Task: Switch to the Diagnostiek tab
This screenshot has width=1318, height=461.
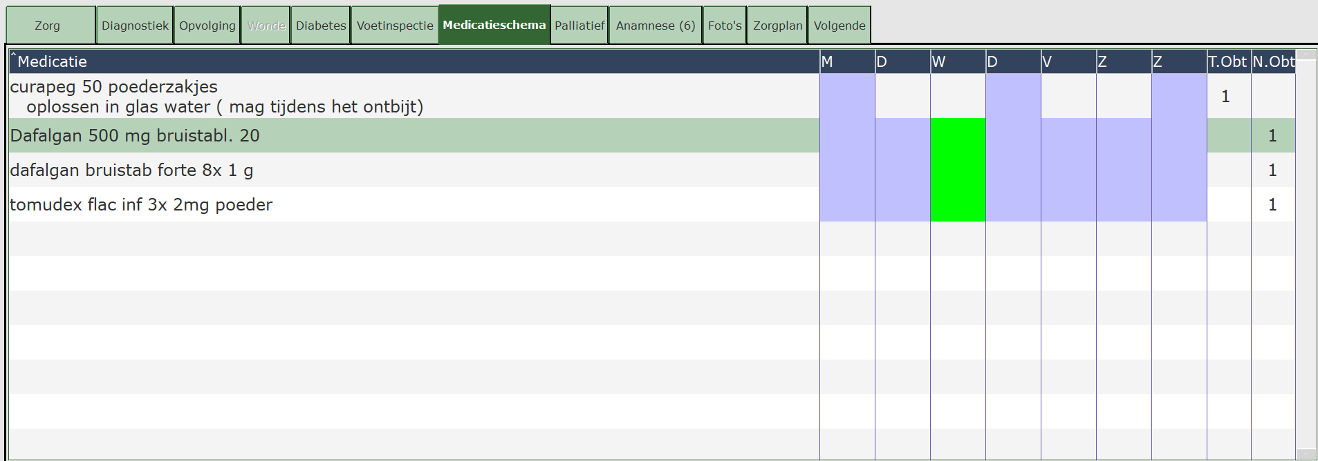Action: [135, 26]
